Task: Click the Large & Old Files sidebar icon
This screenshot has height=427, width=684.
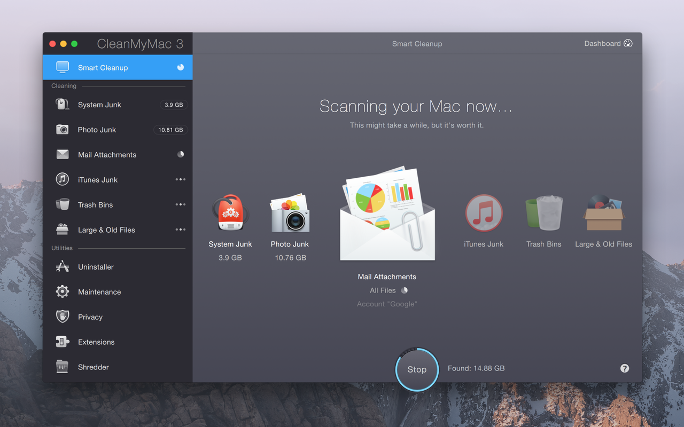Action: click(x=63, y=230)
